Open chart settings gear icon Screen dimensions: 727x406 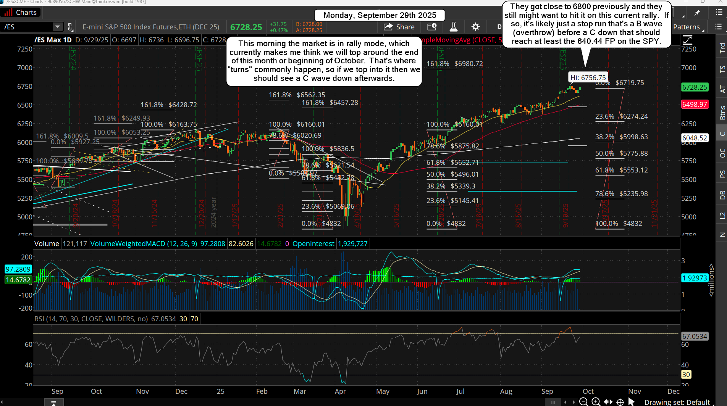point(475,27)
